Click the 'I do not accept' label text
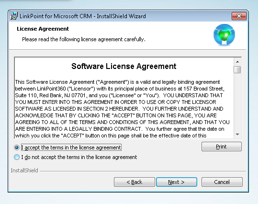258x204 pixels. [79, 157]
